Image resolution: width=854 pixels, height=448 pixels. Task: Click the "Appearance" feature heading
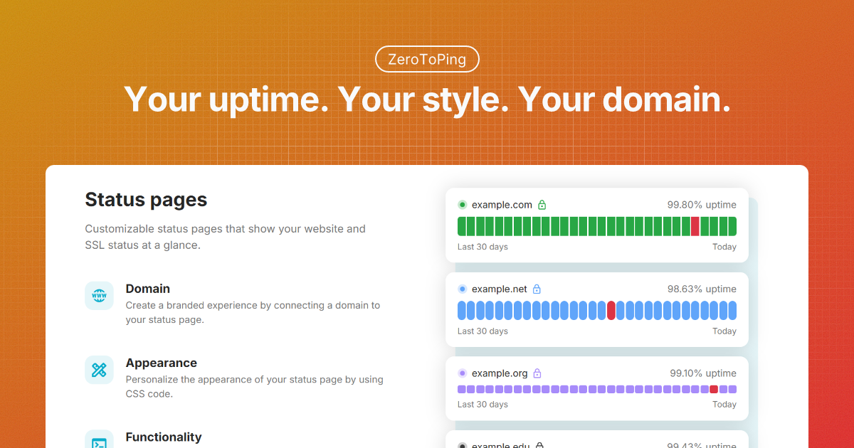click(x=162, y=363)
